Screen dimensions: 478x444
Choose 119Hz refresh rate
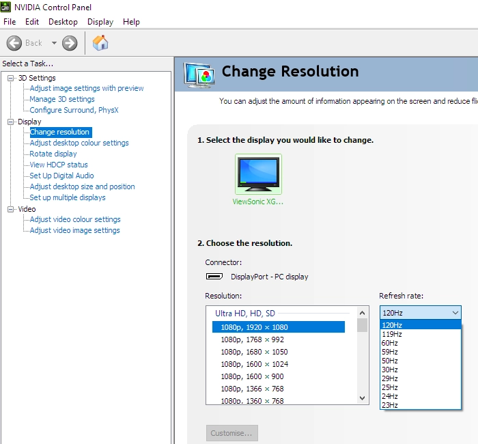point(421,334)
